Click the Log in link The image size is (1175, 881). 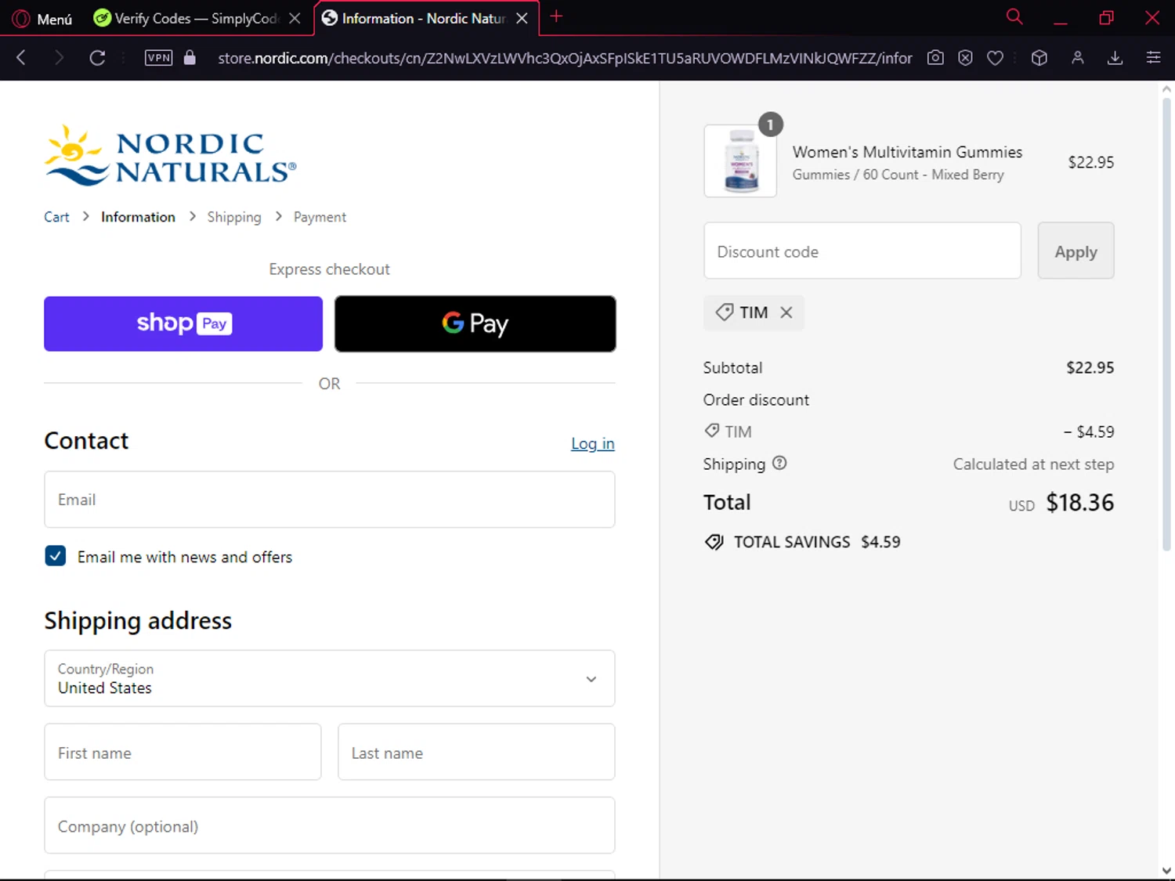tap(593, 444)
